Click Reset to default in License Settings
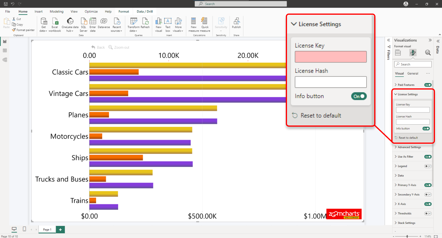 408,138
